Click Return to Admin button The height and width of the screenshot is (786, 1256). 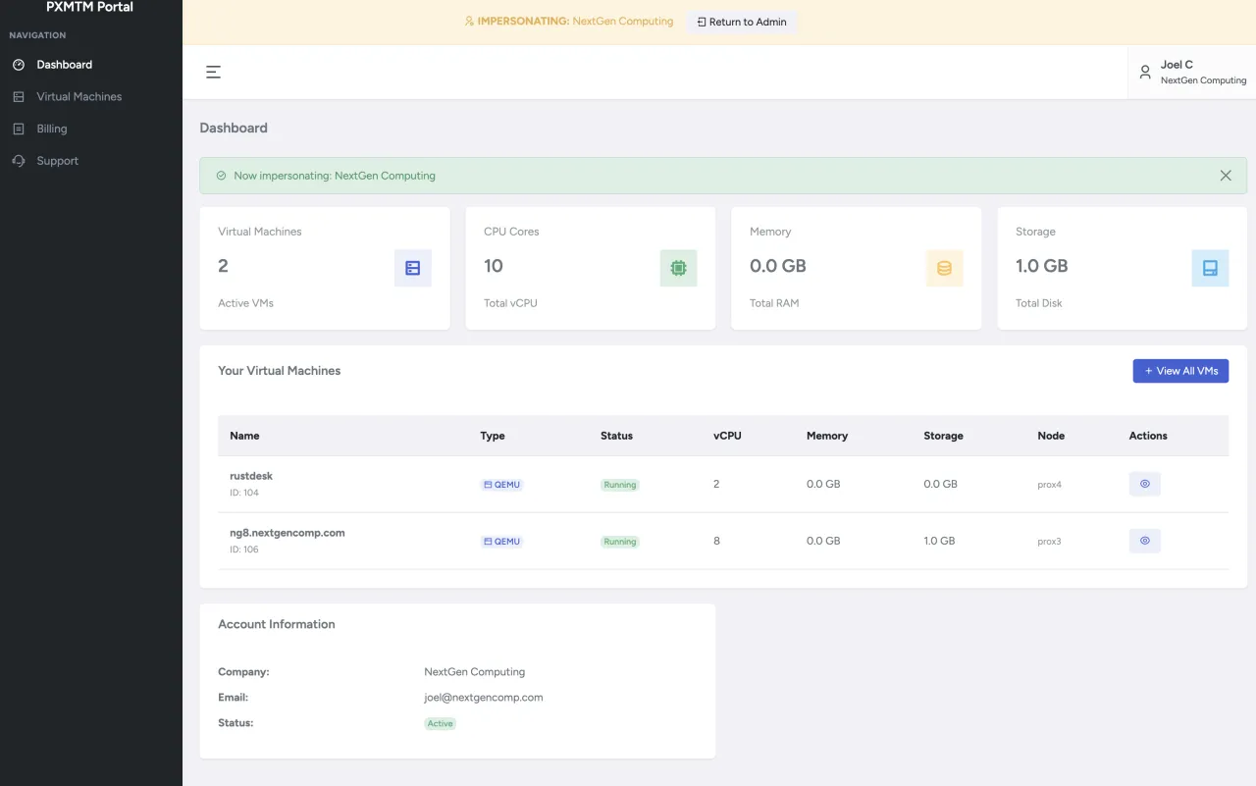pyautogui.click(x=742, y=22)
